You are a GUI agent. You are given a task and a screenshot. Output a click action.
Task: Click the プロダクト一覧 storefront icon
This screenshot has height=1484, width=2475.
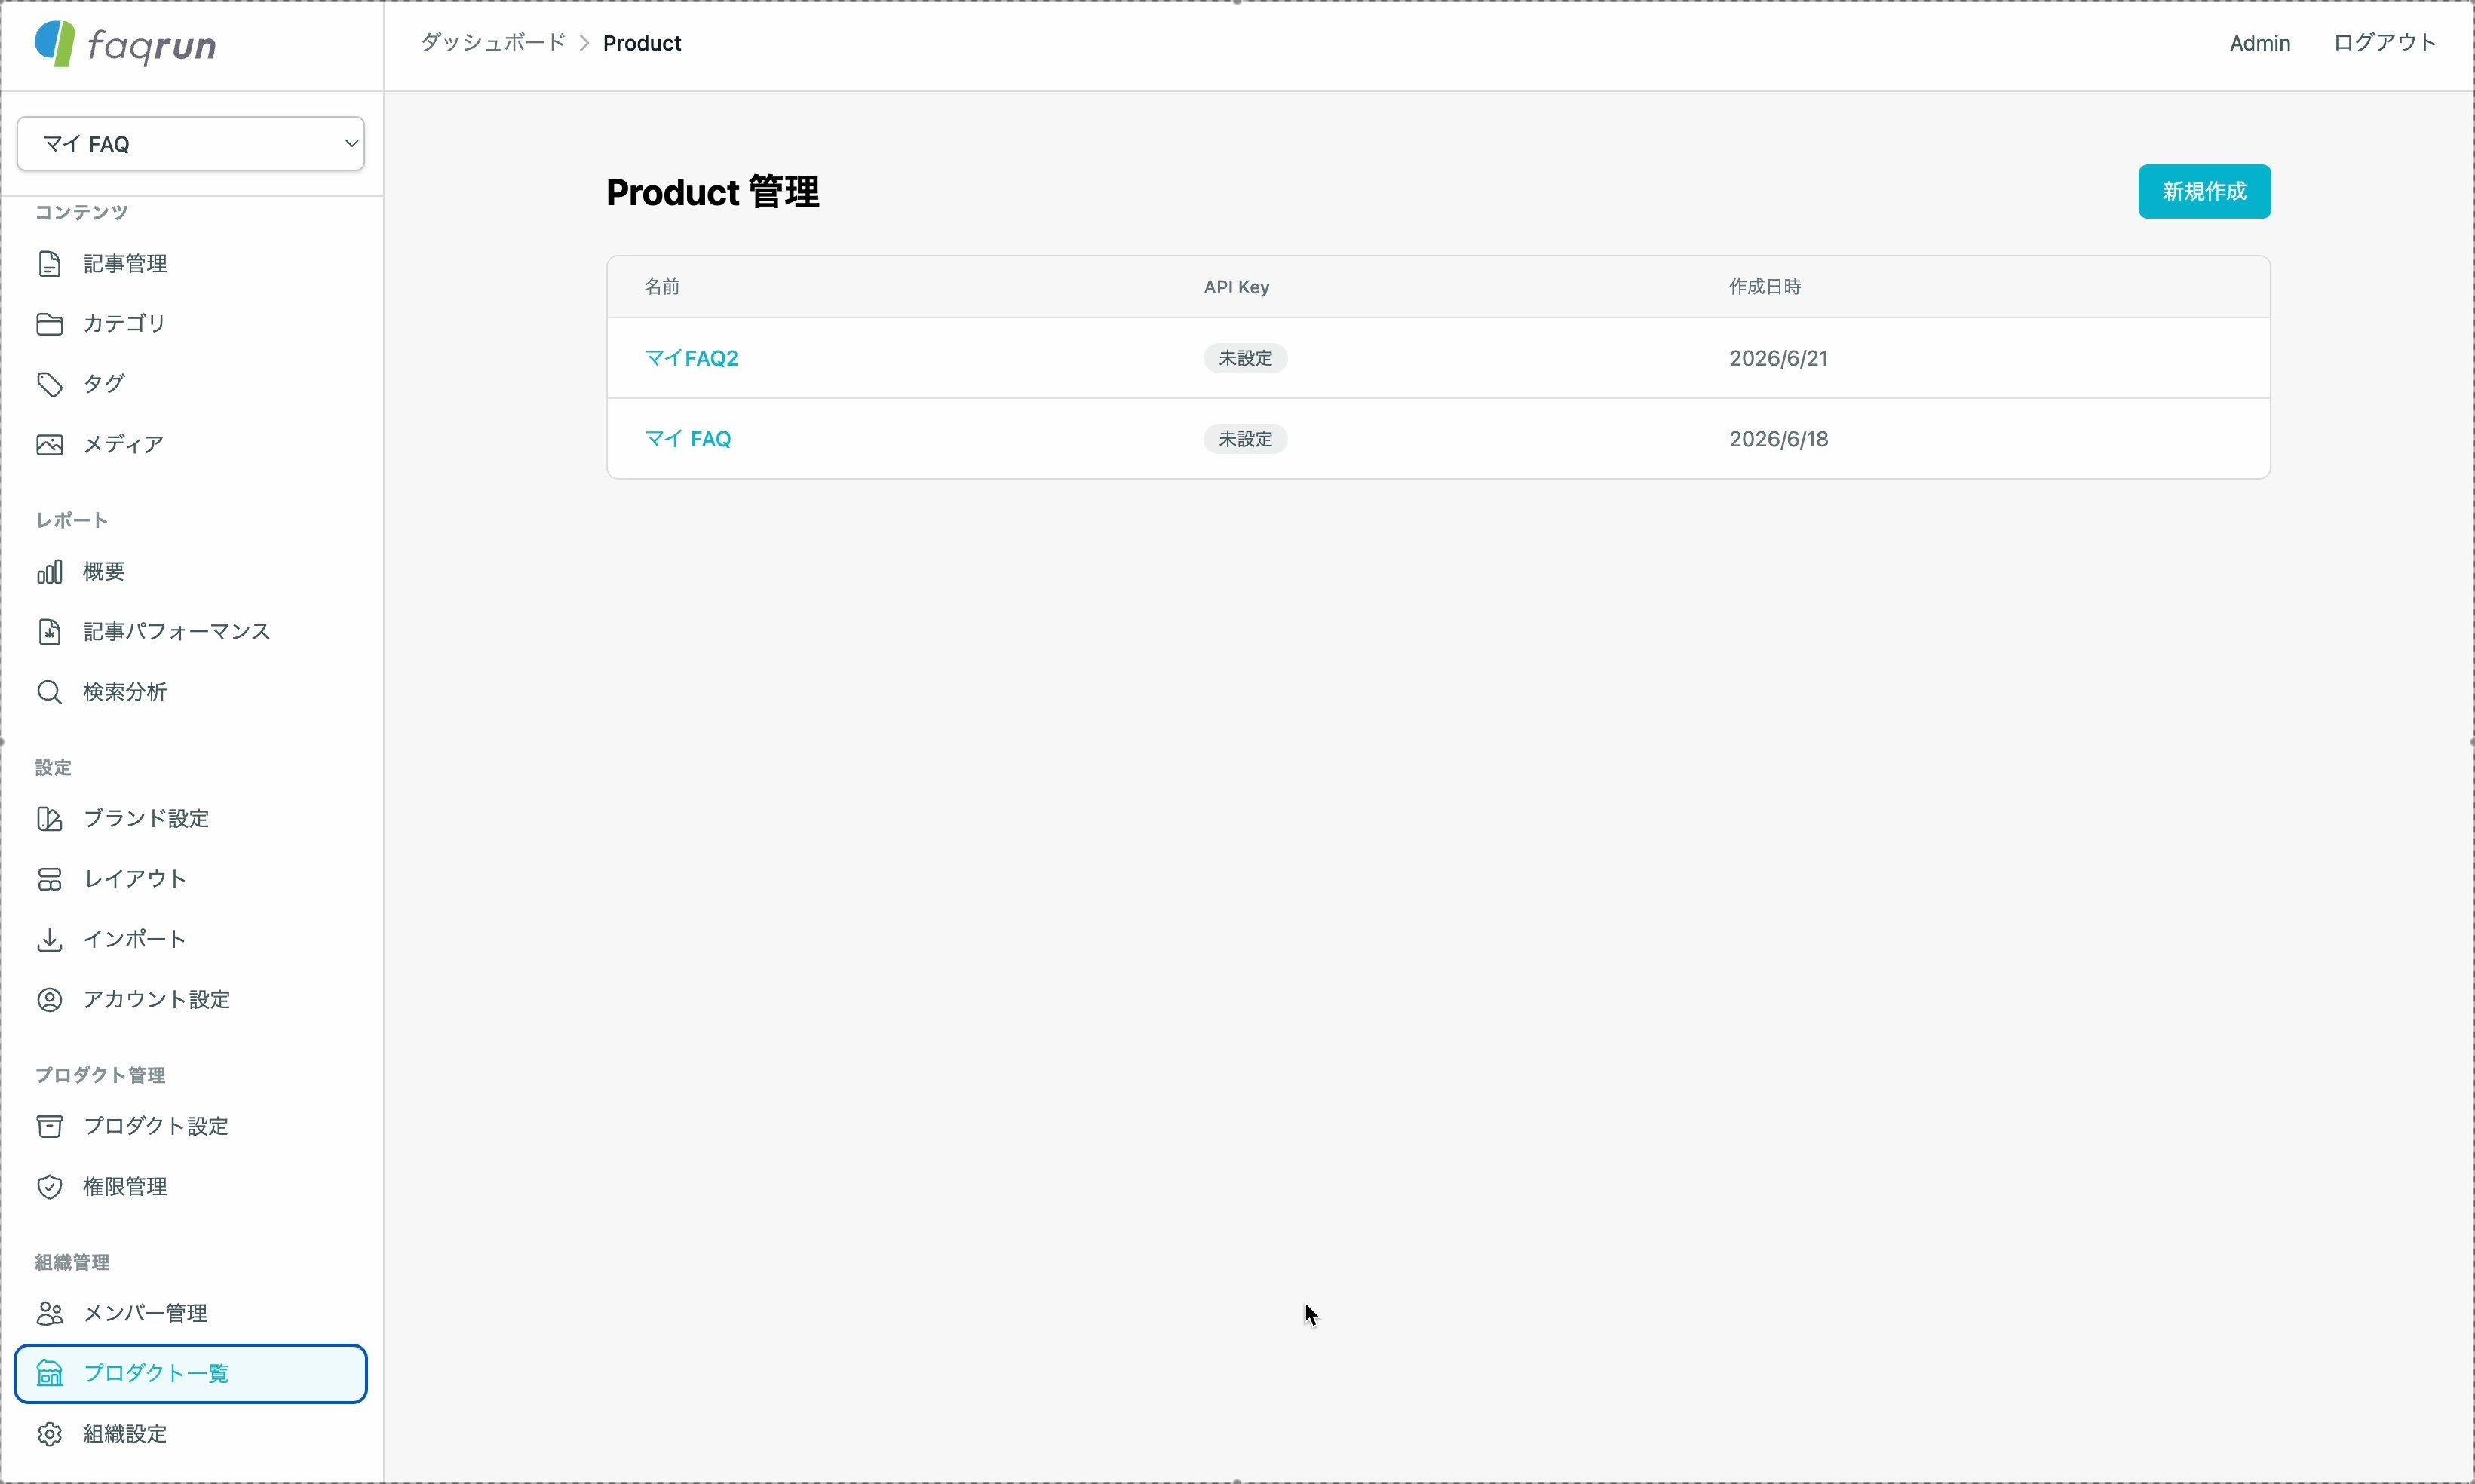[49, 1374]
